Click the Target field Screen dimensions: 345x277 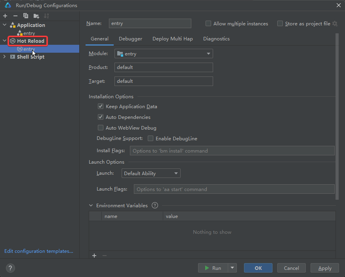164,81
